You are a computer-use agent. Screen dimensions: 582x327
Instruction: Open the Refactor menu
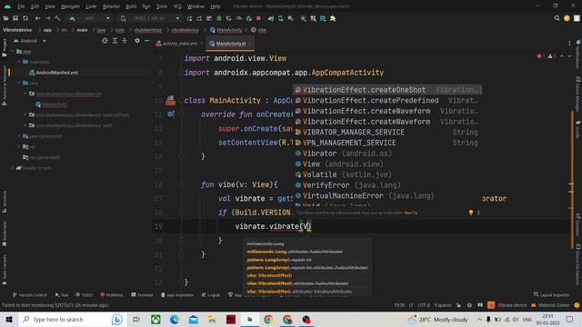click(111, 6)
